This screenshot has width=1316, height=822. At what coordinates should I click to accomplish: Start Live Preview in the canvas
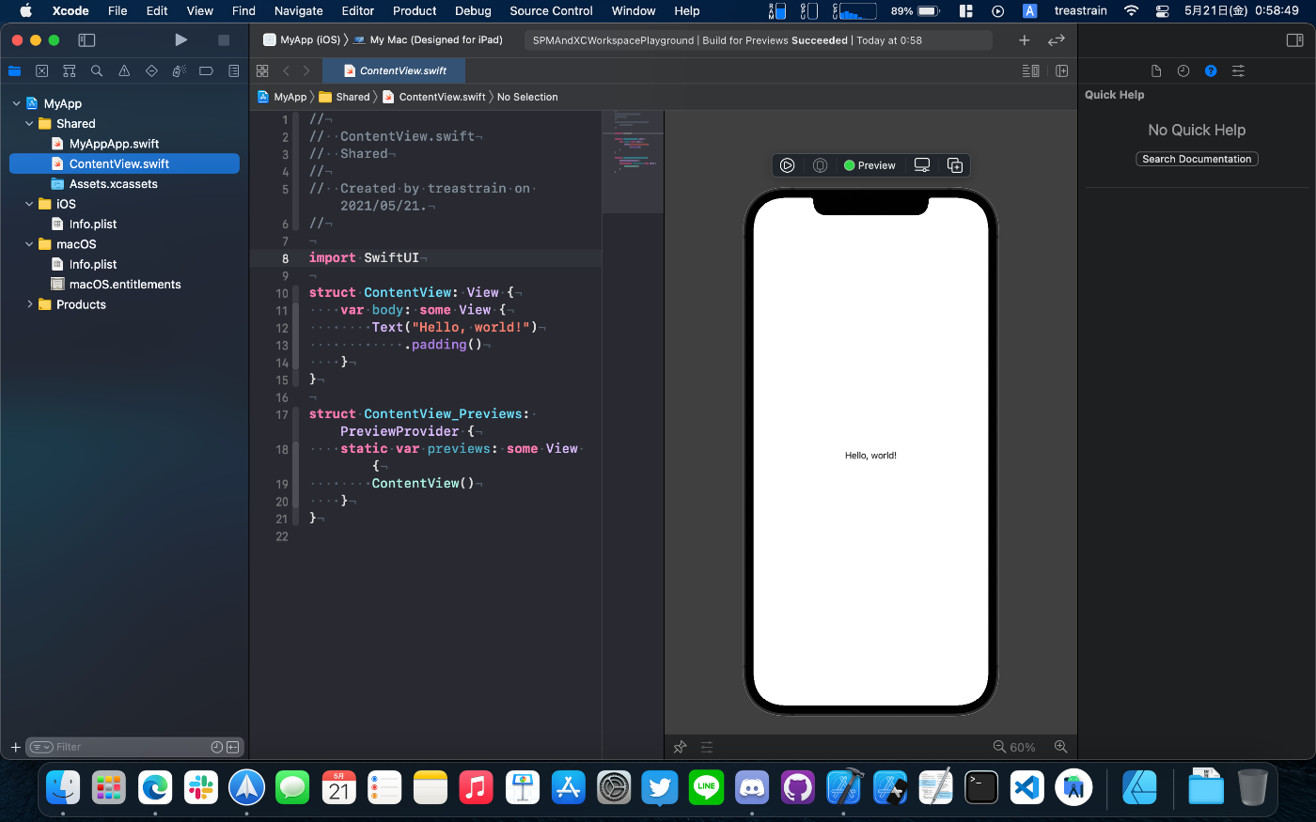pos(788,165)
